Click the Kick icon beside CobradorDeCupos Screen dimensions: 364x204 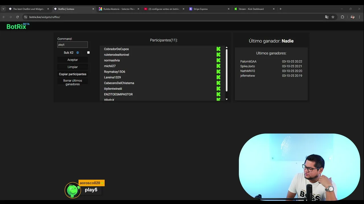click(218, 49)
